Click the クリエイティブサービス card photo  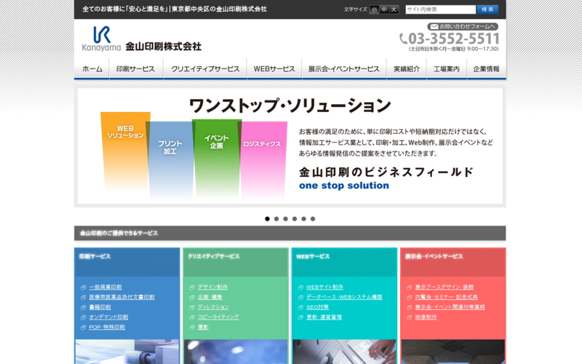pos(236,352)
